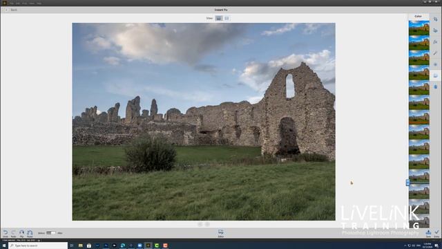Click the Flip icon
This screenshot has width=442, height=249.
21,233
